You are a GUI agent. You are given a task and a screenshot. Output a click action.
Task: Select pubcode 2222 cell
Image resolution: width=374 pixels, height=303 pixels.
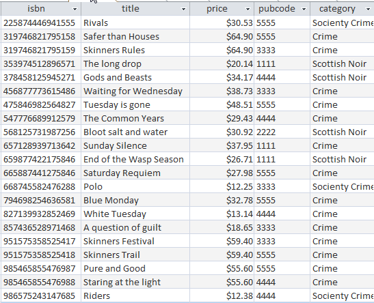point(282,132)
